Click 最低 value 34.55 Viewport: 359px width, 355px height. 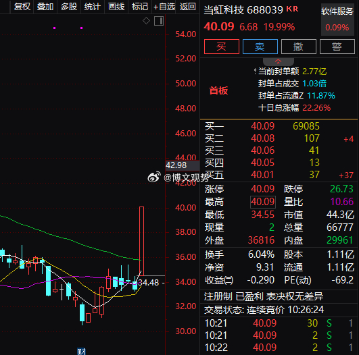point(262,215)
